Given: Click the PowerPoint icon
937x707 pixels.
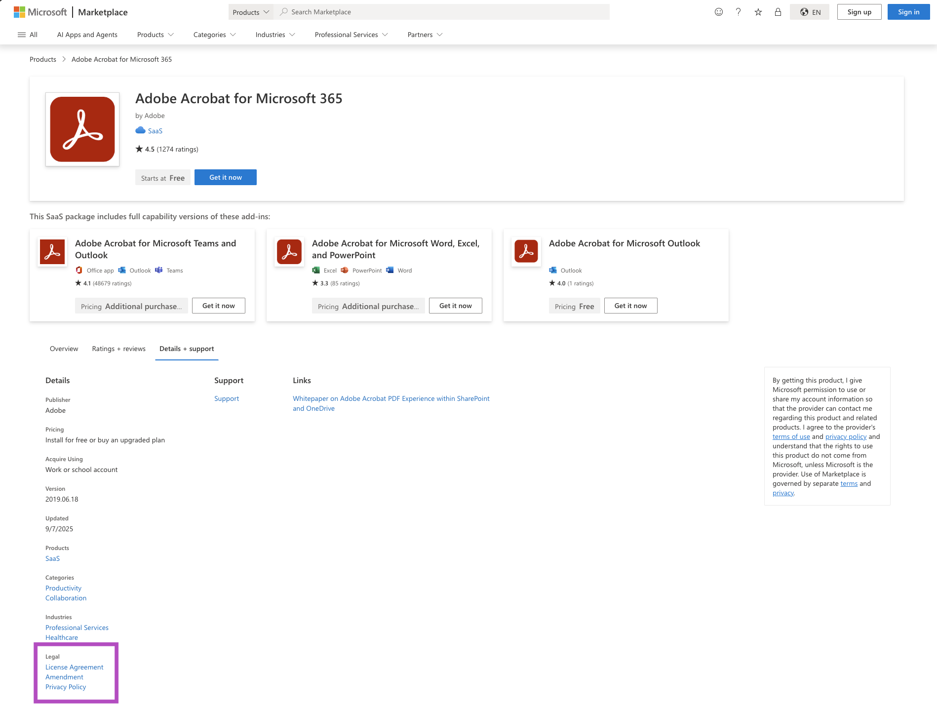Looking at the screenshot, I should point(345,270).
